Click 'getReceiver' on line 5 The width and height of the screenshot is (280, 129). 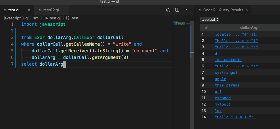pyautogui.click(x=75, y=51)
